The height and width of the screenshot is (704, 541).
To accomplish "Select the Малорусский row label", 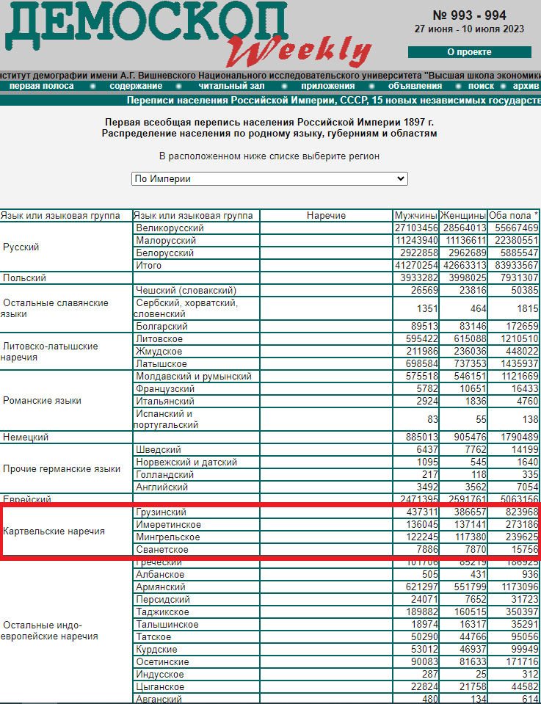I will (x=166, y=241).
